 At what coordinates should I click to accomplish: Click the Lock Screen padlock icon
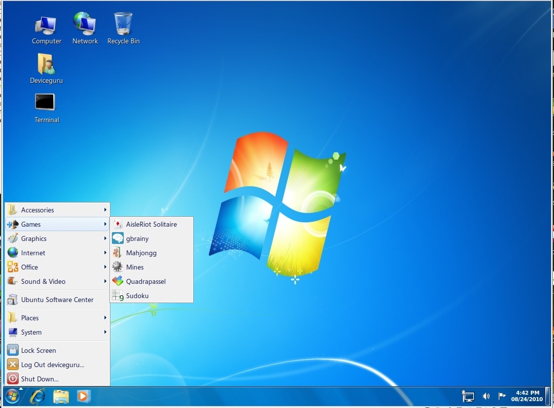13,350
